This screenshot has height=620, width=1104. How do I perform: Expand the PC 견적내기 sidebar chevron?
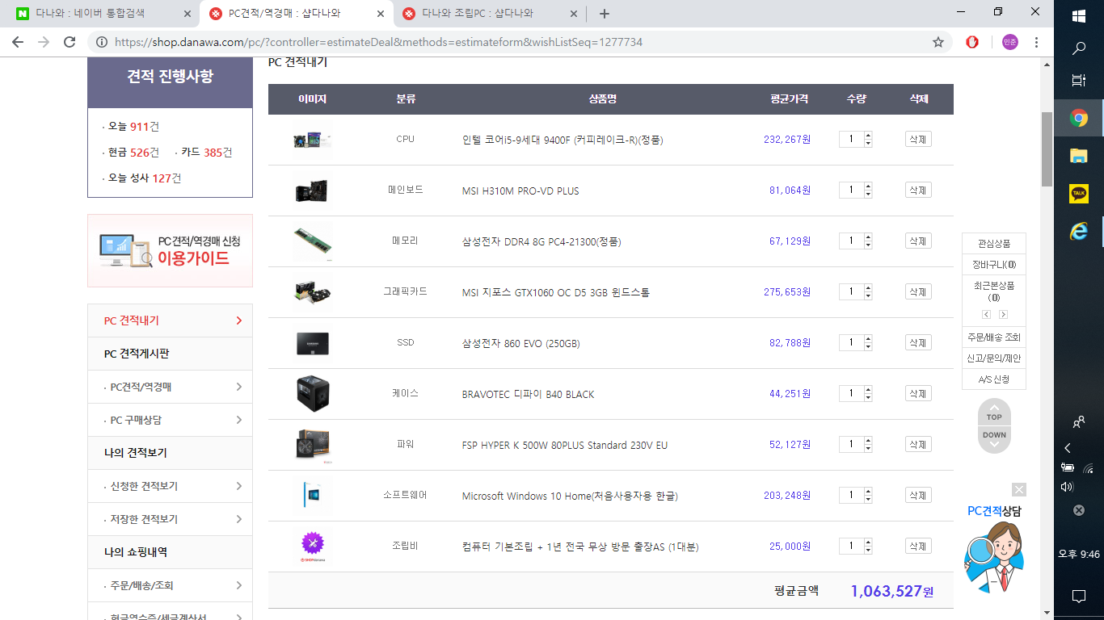click(x=238, y=320)
